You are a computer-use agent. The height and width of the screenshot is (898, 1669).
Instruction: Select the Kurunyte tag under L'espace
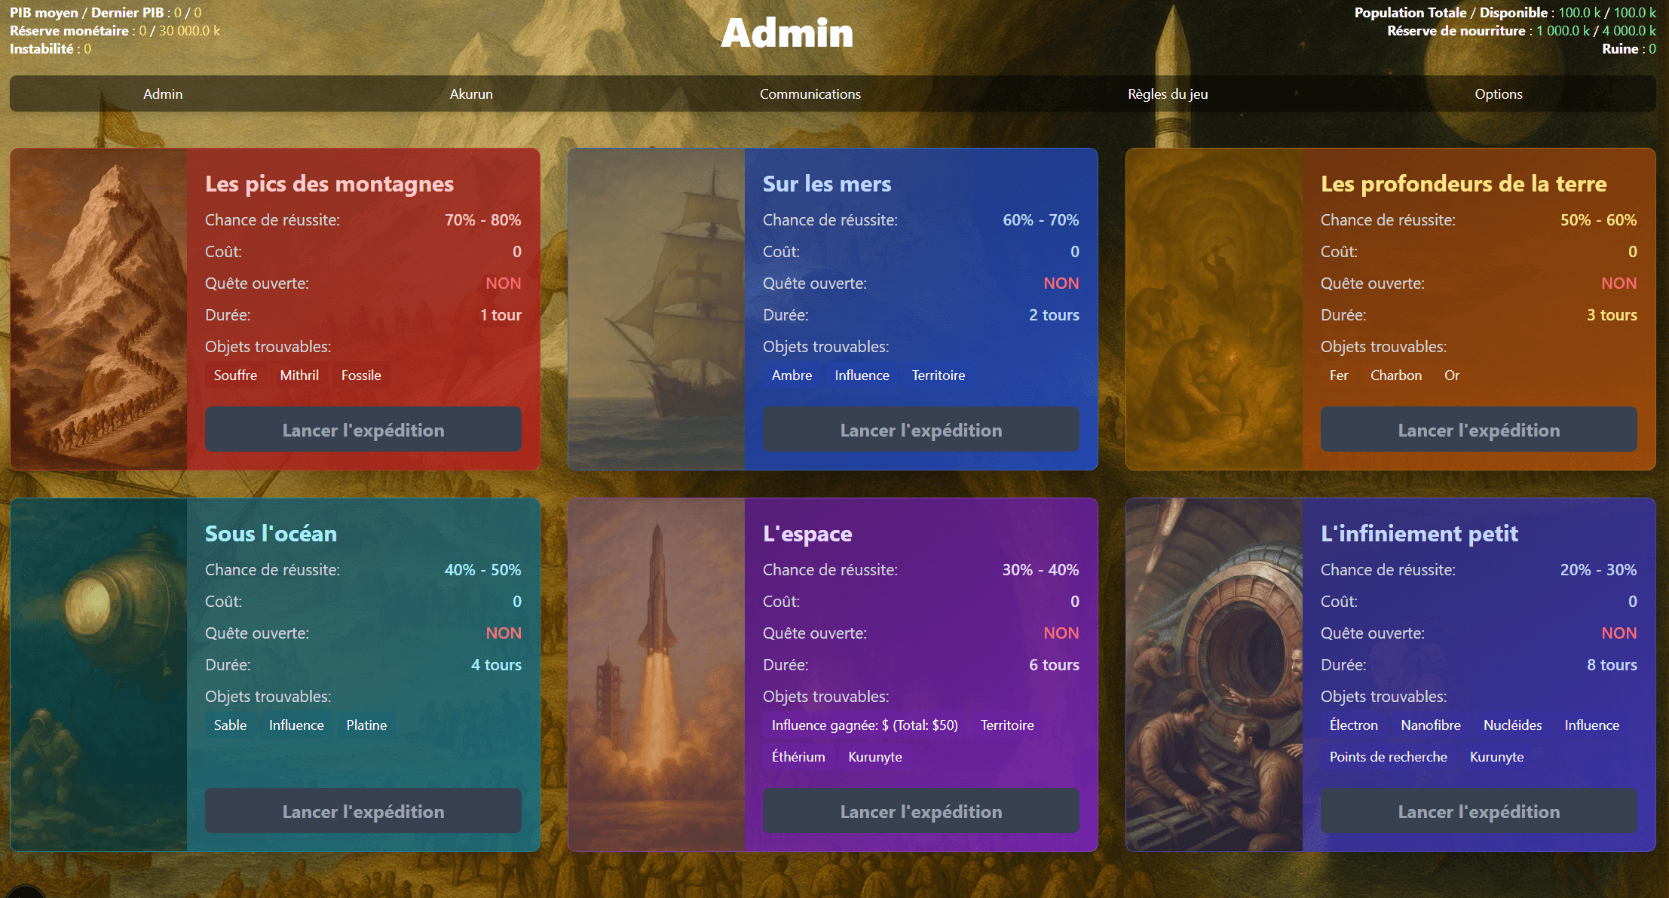(x=874, y=757)
